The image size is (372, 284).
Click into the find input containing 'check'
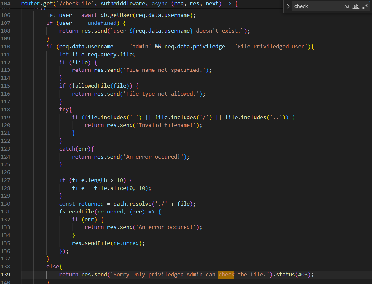(316, 6)
